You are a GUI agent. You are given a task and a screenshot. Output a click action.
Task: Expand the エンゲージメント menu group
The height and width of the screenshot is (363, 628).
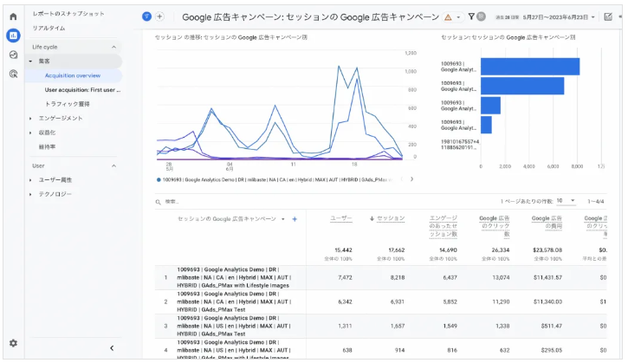[x=33, y=118]
